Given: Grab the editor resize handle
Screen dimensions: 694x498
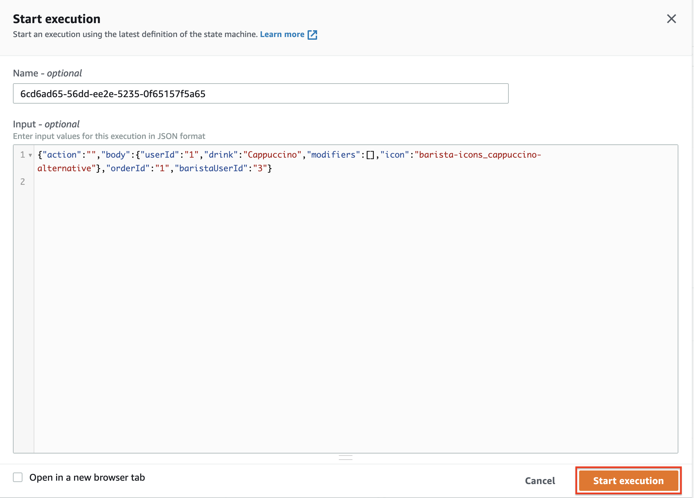Looking at the screenshot, I should tap(346, 458).
